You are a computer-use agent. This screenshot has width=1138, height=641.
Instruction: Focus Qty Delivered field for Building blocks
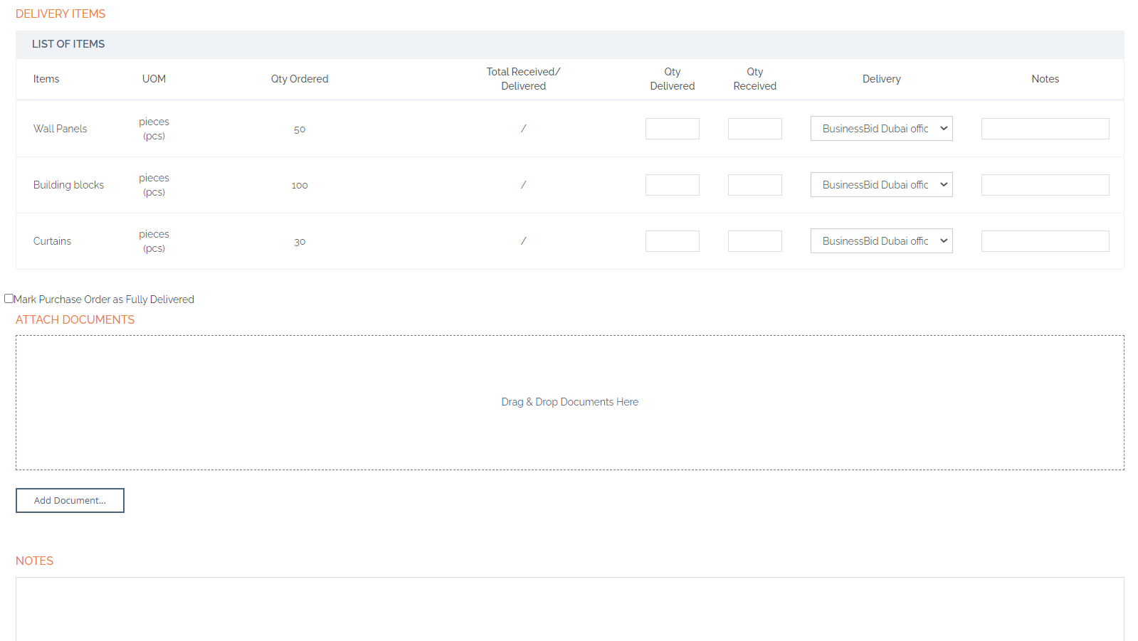point(672,185)
